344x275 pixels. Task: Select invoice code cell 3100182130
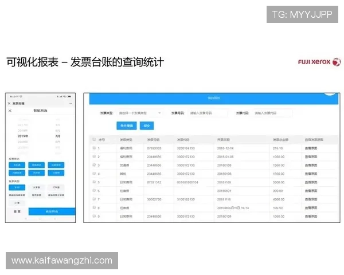(x=186, y=199)
